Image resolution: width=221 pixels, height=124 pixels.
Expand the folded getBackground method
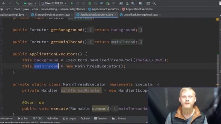[1, 30]
